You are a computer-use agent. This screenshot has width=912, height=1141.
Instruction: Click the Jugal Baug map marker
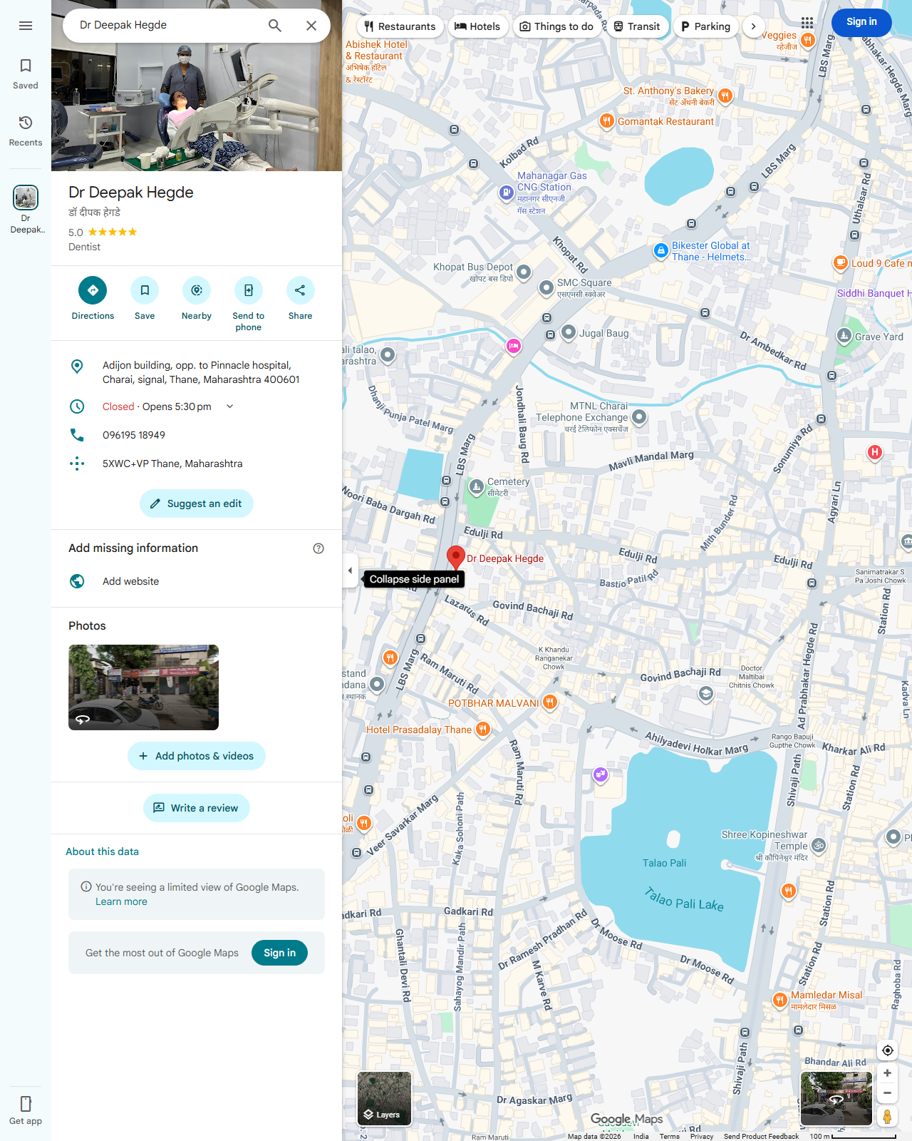[568, 332]
